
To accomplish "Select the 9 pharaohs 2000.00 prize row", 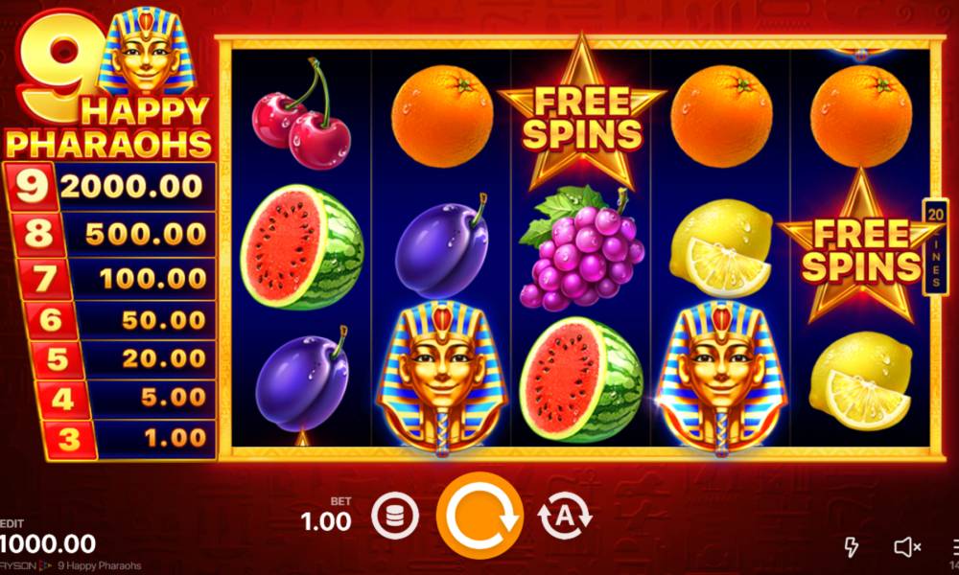I will coord(110,186).
